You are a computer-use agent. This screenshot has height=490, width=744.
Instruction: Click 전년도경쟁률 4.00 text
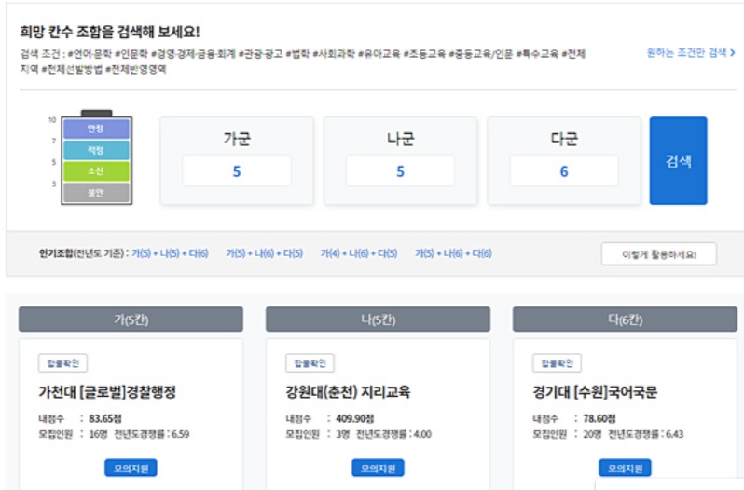pos(393,434)
